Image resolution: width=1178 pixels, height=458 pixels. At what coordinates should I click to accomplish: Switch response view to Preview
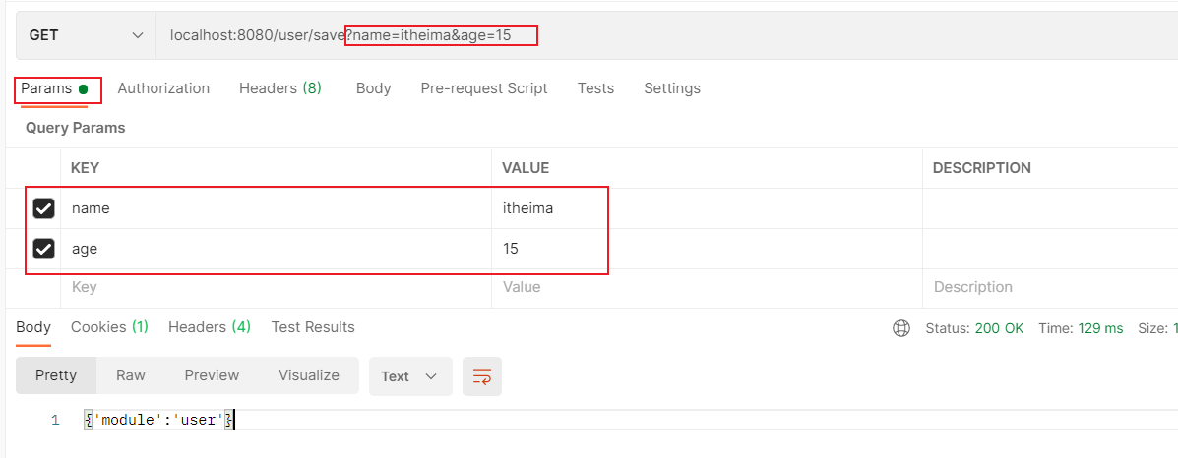(x=212, y=375)
